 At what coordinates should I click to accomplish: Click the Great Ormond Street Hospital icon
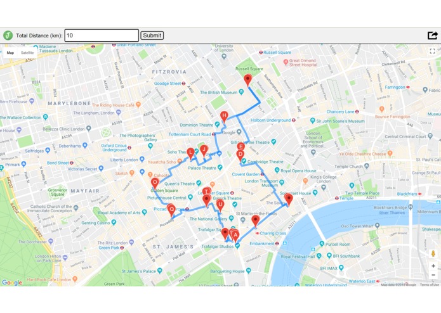[x=286, y=61]
